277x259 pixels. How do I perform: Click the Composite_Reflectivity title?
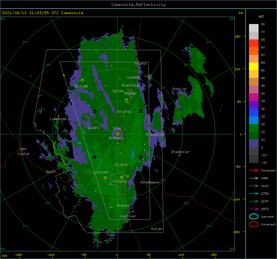(138, 5)
